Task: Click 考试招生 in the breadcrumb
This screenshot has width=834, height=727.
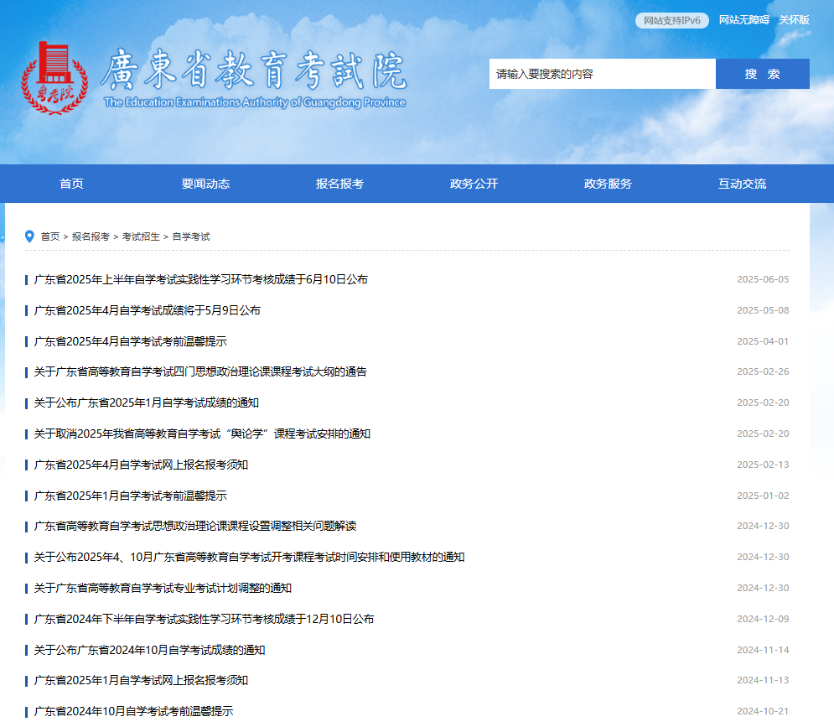Action: (x=141, y=236)
